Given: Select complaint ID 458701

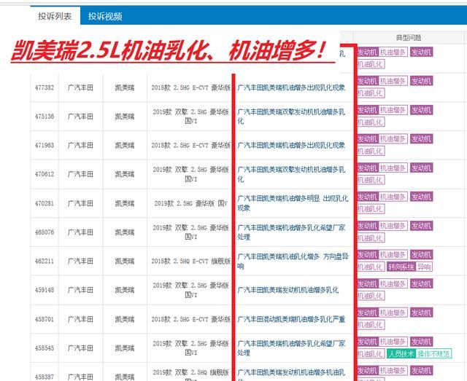Looking at the screenshot, I should pyautogui.click(x=45, y=319).
